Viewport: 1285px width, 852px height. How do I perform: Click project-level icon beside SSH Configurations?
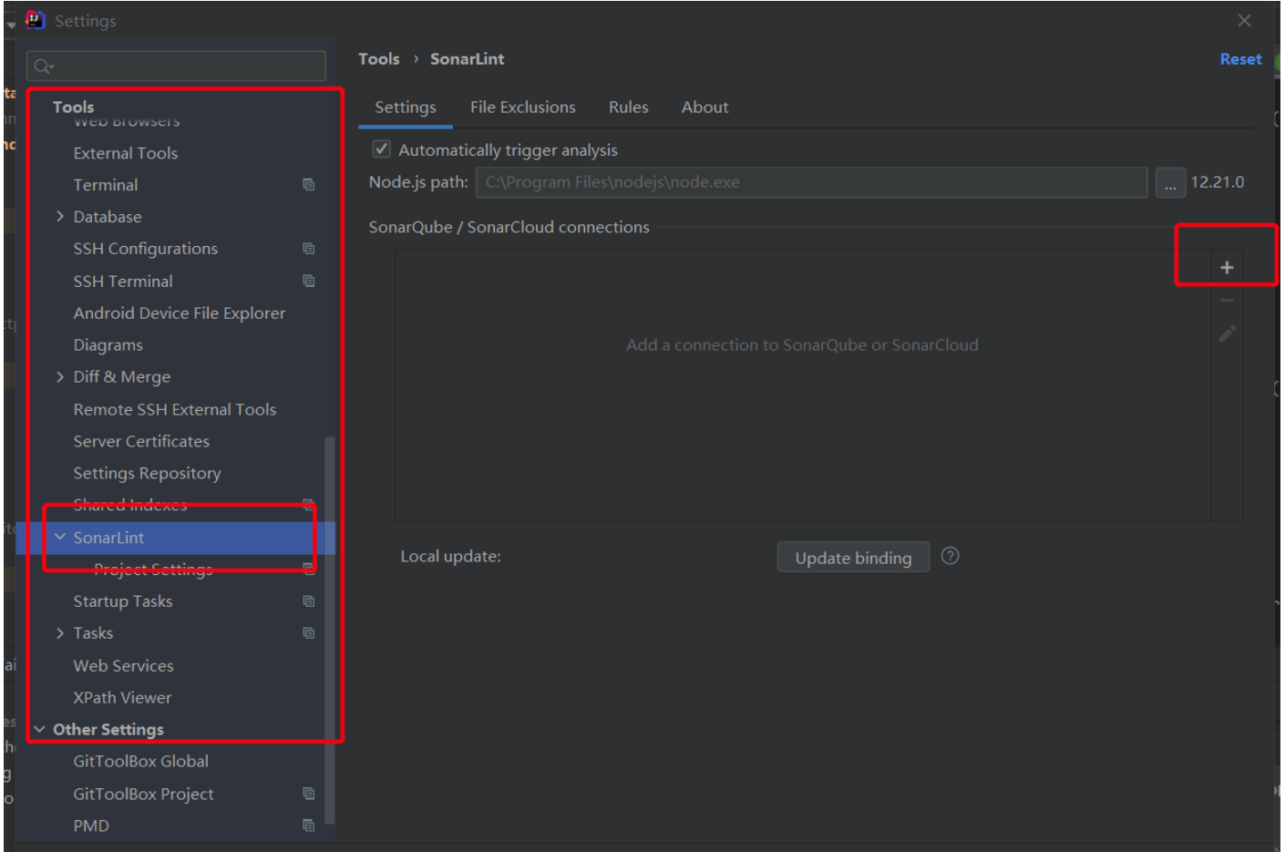click(309, 249)
